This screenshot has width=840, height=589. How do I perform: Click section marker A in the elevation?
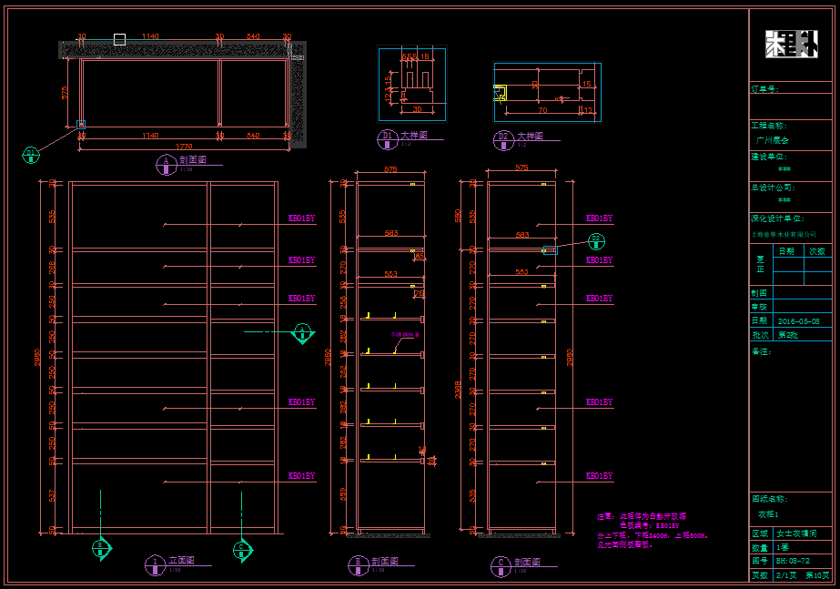[302, 333]
